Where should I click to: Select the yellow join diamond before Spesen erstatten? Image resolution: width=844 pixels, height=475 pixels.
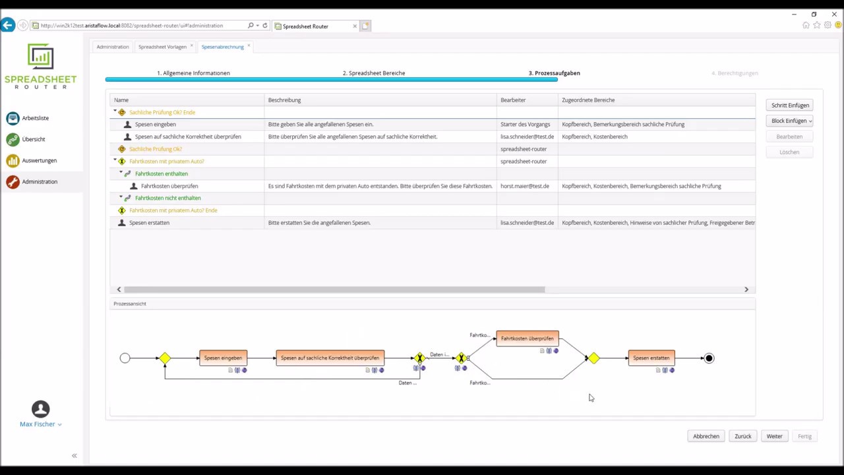tap(593, 358)
